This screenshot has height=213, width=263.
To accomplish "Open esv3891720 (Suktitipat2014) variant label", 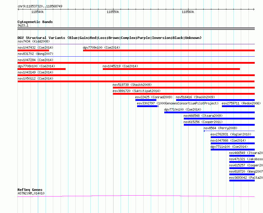I will tap(137, 91).
